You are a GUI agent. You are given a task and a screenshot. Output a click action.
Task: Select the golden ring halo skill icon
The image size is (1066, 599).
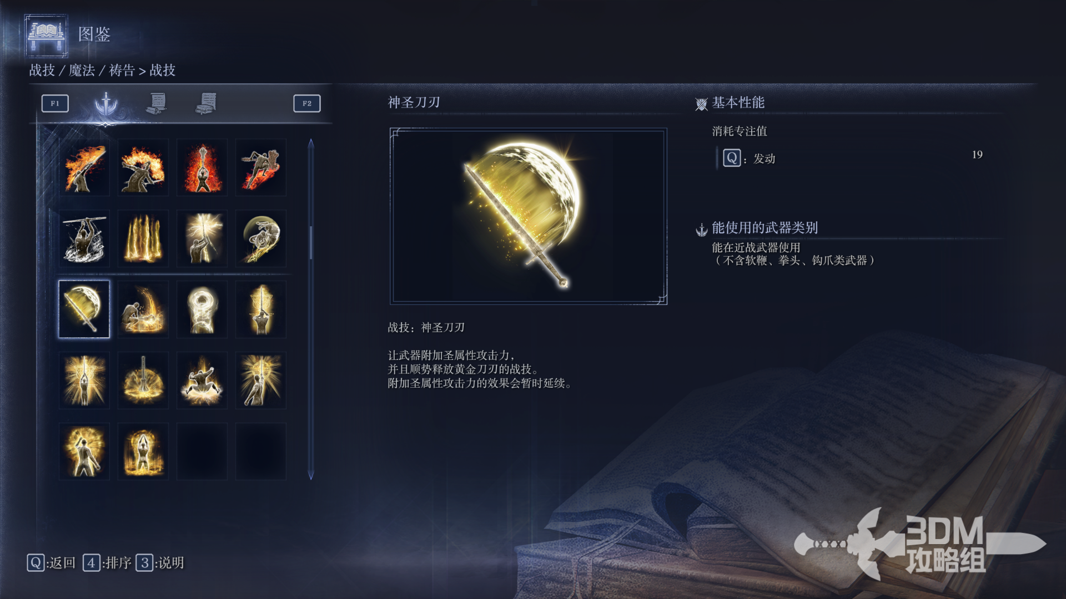point(202,309)
